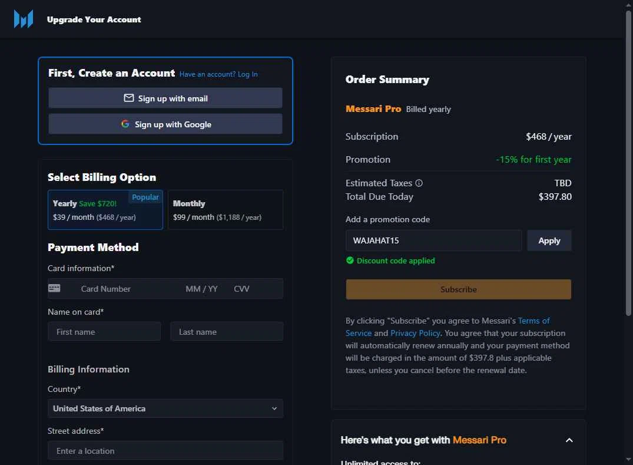Viewport: 633px width, 465px height.
Task: Click the Popular badge on the Yearly plan
Action: click(x=145, y=197)
